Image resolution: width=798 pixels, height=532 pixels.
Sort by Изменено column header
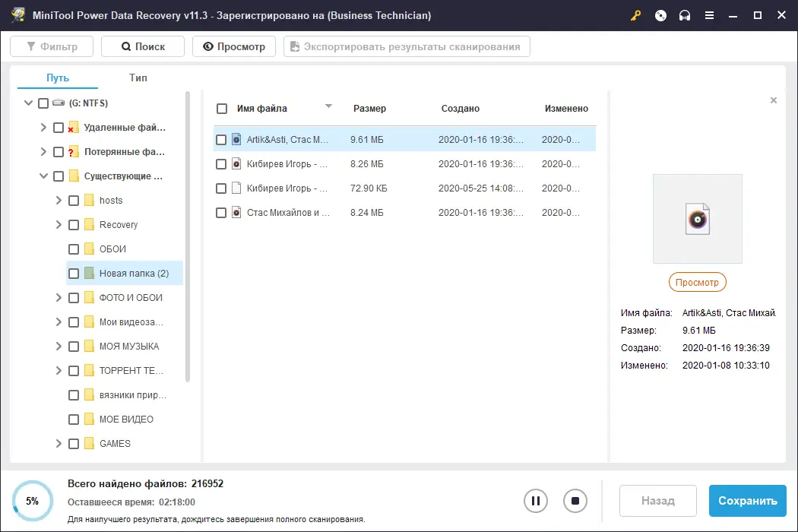(566, 109)
